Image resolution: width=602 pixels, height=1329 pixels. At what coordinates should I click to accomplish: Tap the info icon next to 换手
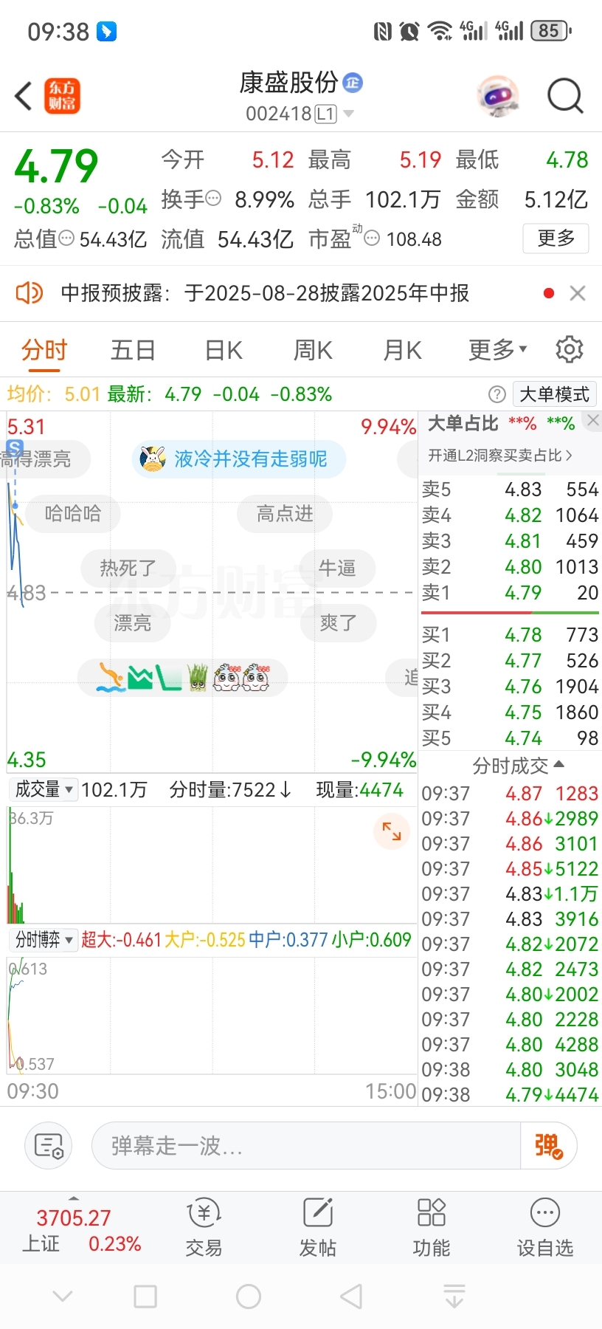point(213,198)
